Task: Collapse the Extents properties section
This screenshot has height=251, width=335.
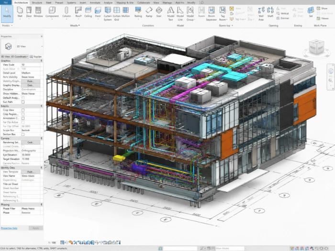Action: pyautogui.click(x=41, y=106)
